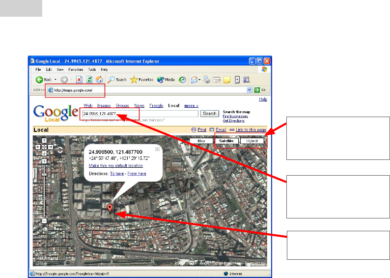Follow the Froogle link

[x=156, y=106]
